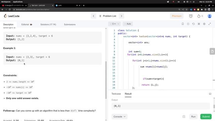Screen dimensions: 215x121
Task: Expand editor to fullscreen icon
Action: click(210, 24)
